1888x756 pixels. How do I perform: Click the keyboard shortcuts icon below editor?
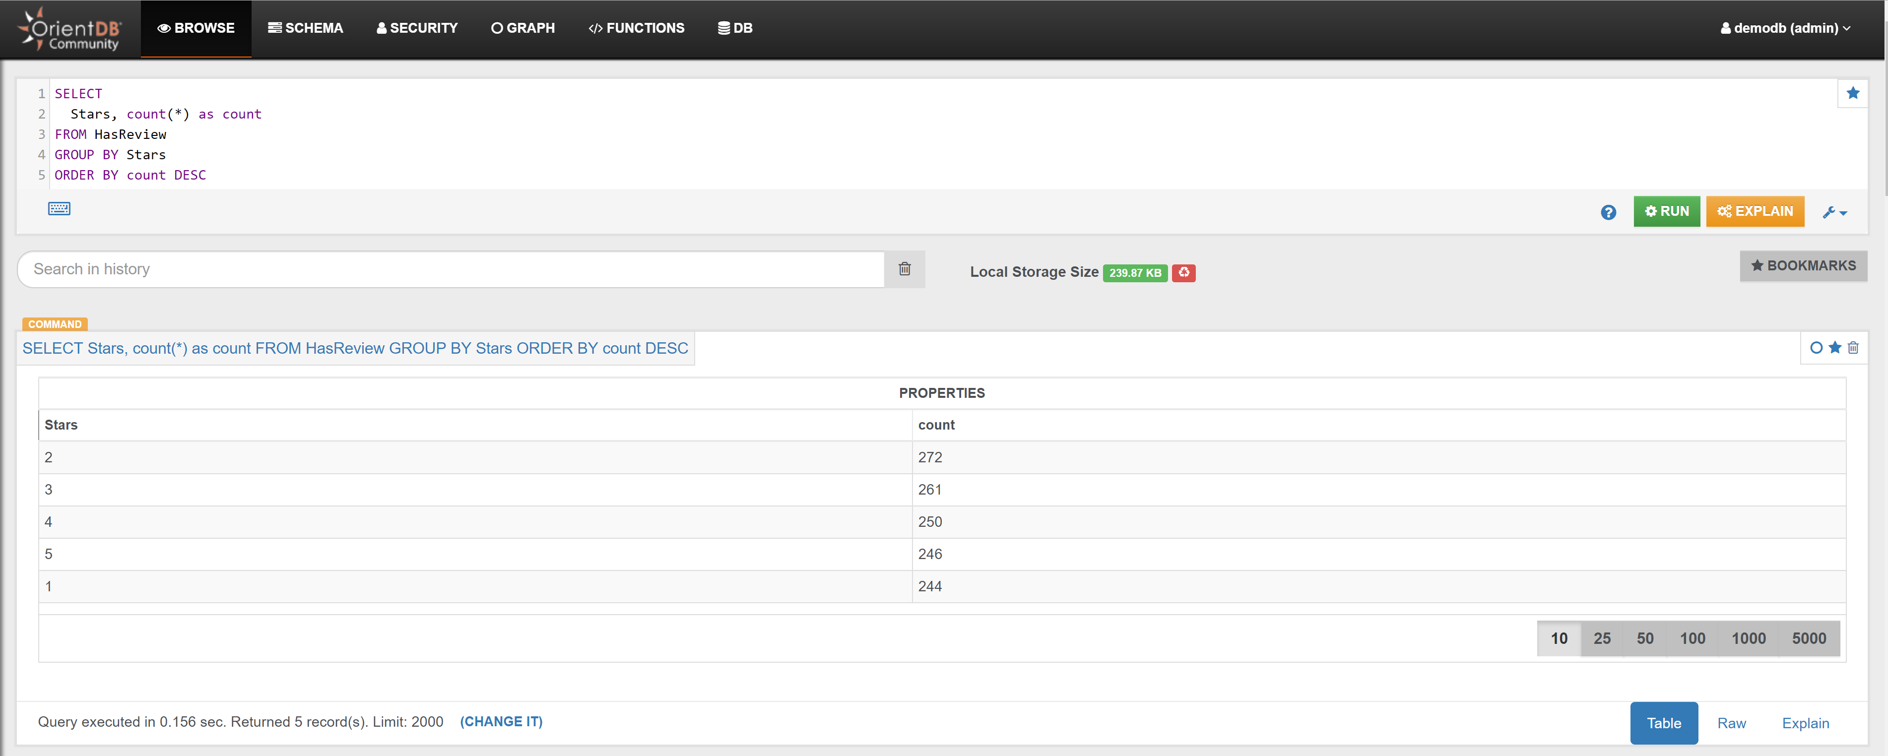pyautogui.click(x=60, y=209)
